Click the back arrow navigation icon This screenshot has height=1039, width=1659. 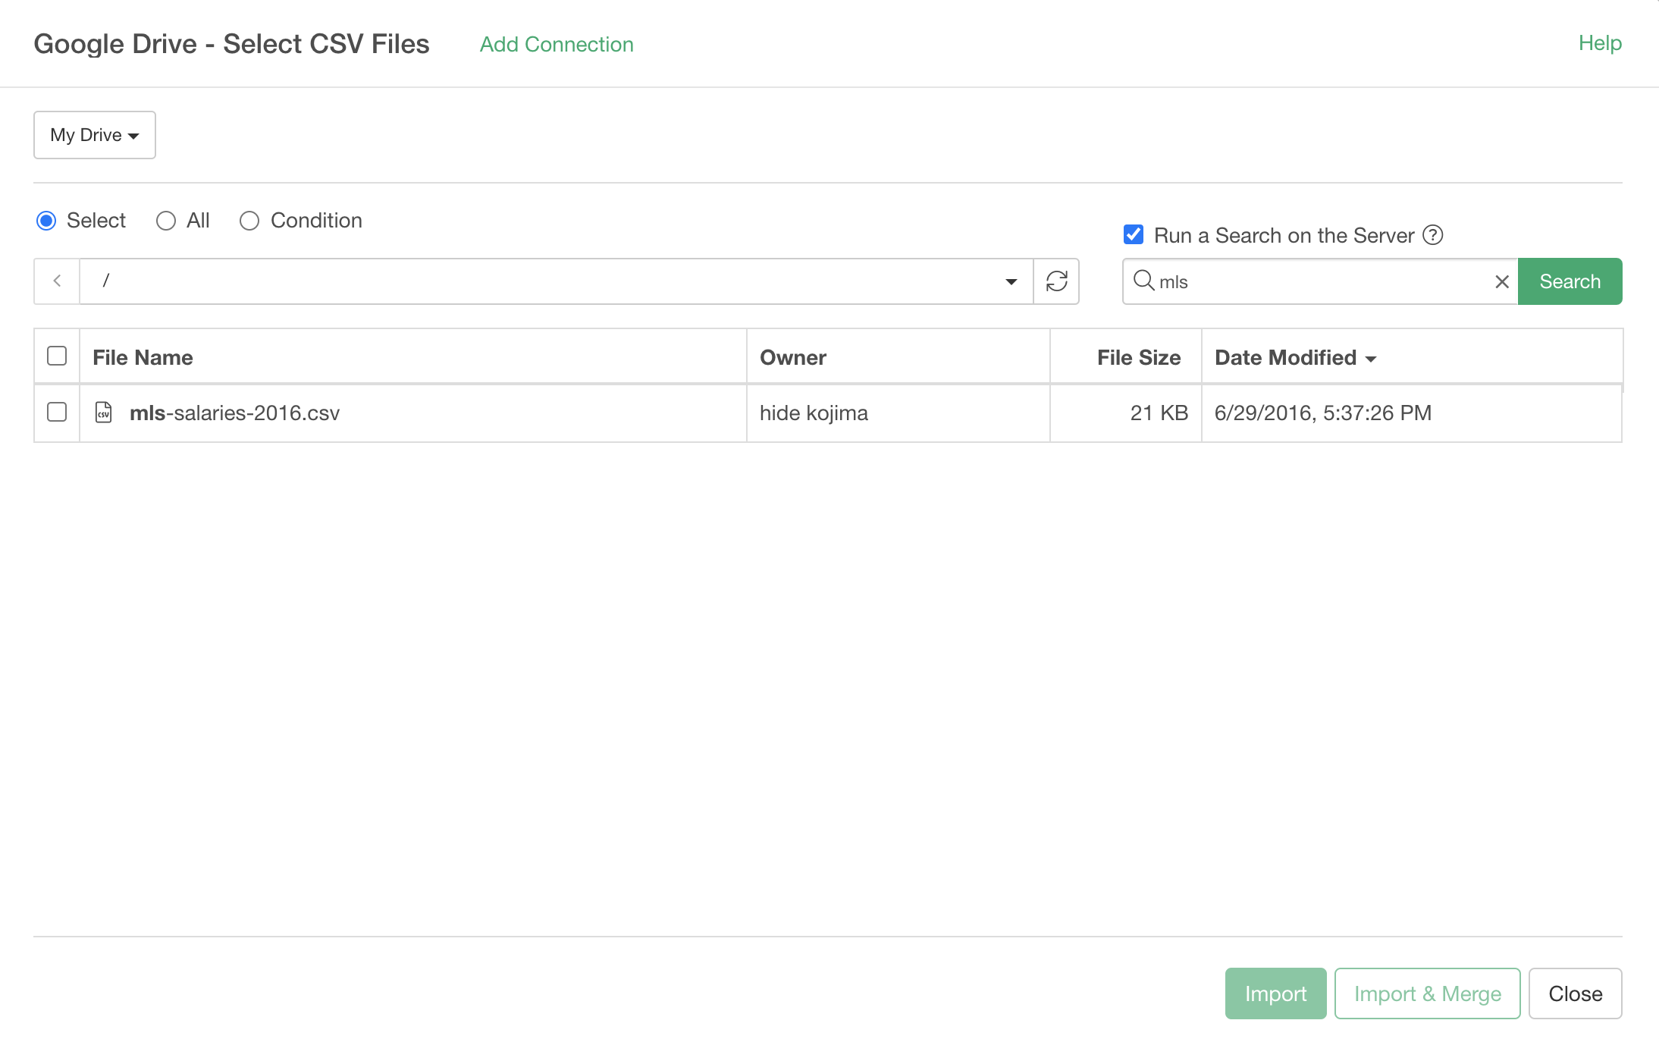pyautogui.click(x=57, y=281)
